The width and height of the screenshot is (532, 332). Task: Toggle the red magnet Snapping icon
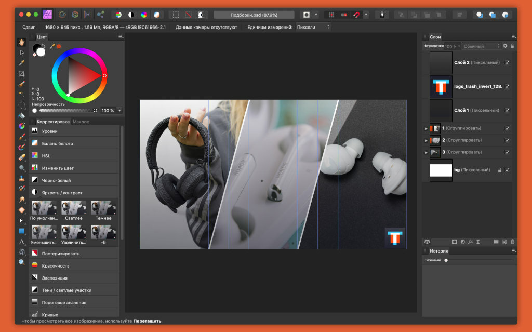(356, 15)
